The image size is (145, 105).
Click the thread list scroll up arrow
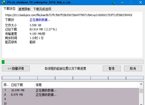click(141, 84)
